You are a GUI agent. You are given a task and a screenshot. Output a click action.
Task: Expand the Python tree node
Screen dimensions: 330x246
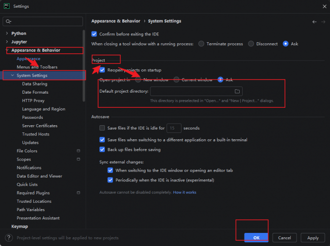click(x=7, y=33)
